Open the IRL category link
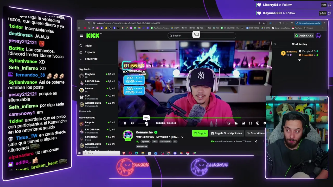The image size is (333, 187). point(137,142)
